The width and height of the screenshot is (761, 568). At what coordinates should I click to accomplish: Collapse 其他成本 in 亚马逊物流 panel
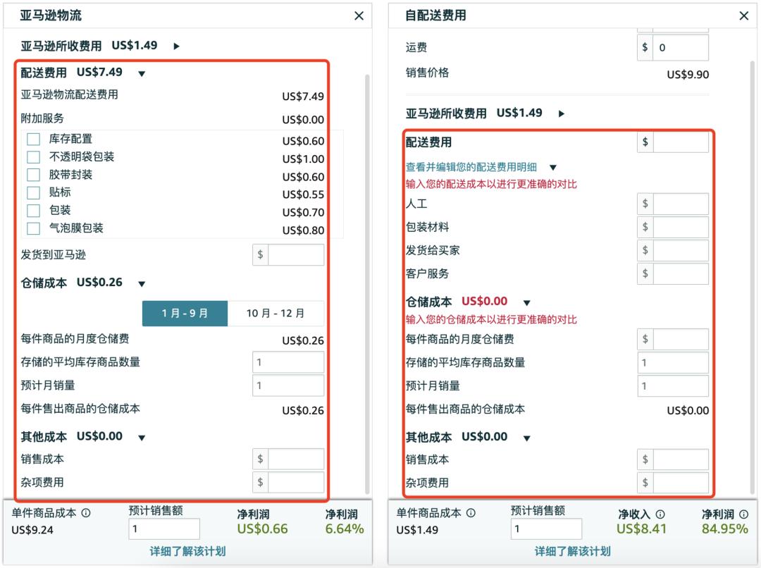point(142,438)
